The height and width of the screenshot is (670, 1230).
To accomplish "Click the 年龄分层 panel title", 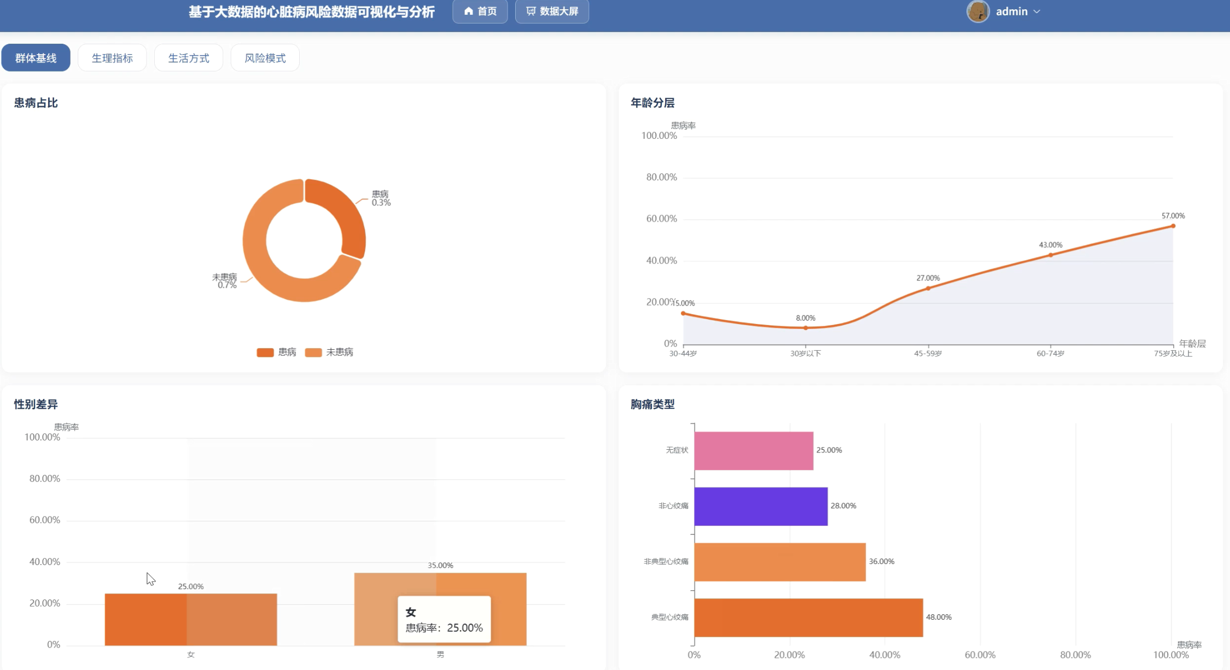I will pos(652,103).
